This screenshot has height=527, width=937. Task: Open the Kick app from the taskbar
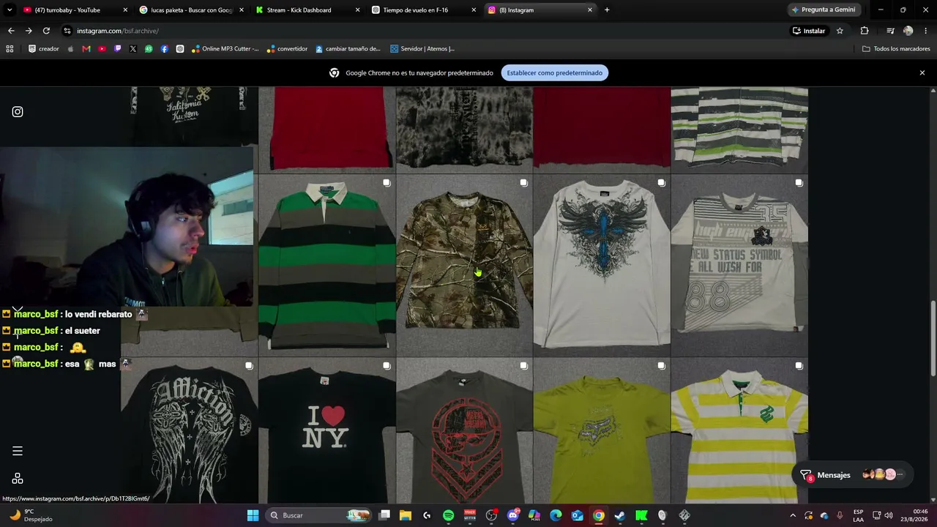click(641, 515)
